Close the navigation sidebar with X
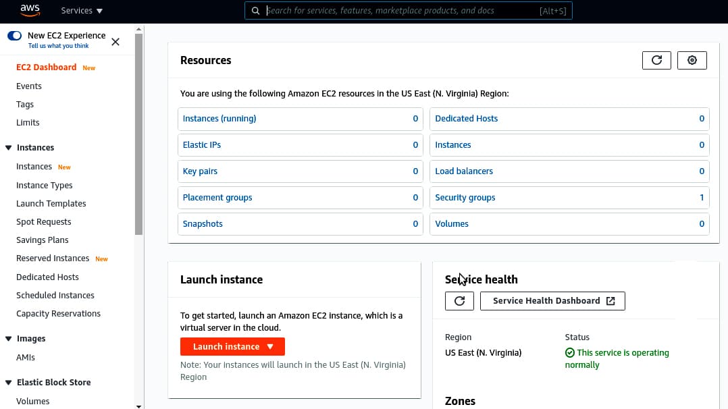This screenshot has height=409, width=728. click(x=115, y=42)
